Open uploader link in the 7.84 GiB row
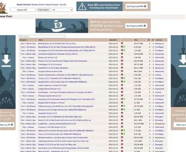Screen dimensions: 186x152 (x=158, y=92)
